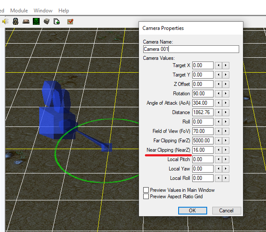Click the Field of View value field
The height and width of the screenshot is (232, 266).
click(x=203, y=131)
